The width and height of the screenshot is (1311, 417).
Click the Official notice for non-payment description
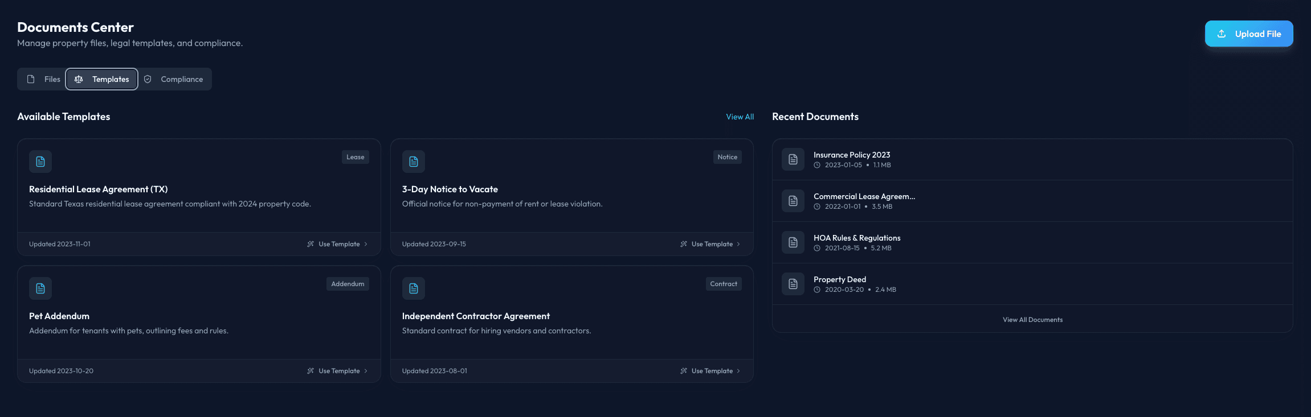click(502, 204)
